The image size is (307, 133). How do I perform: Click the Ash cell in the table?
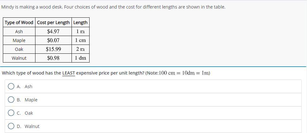pos(19,32)
